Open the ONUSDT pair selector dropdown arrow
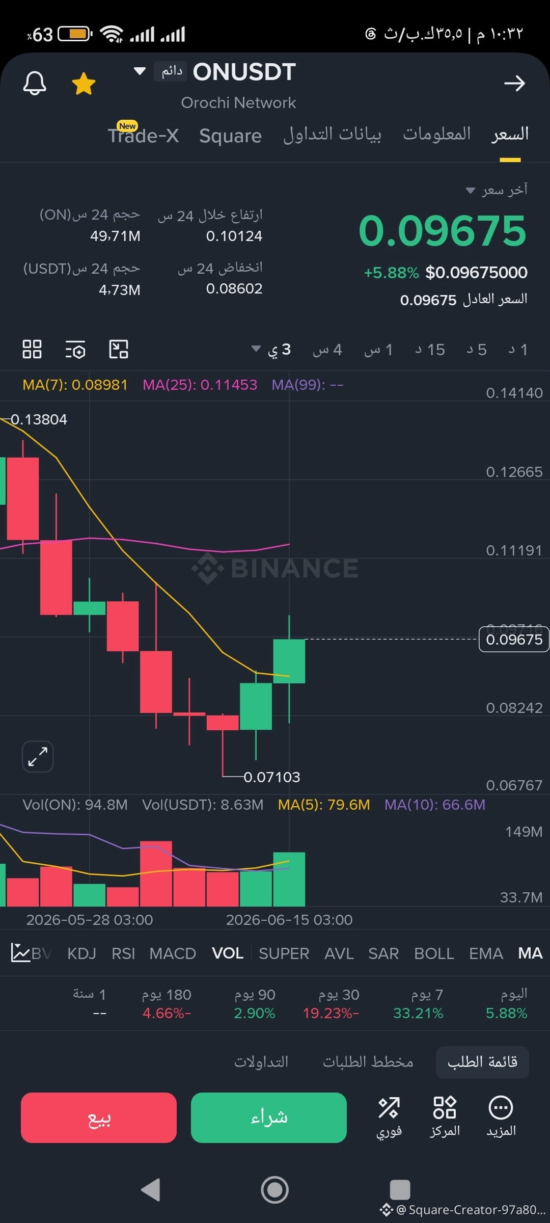Viewport: 550px width, 1223px height. (x=140, y=71)
